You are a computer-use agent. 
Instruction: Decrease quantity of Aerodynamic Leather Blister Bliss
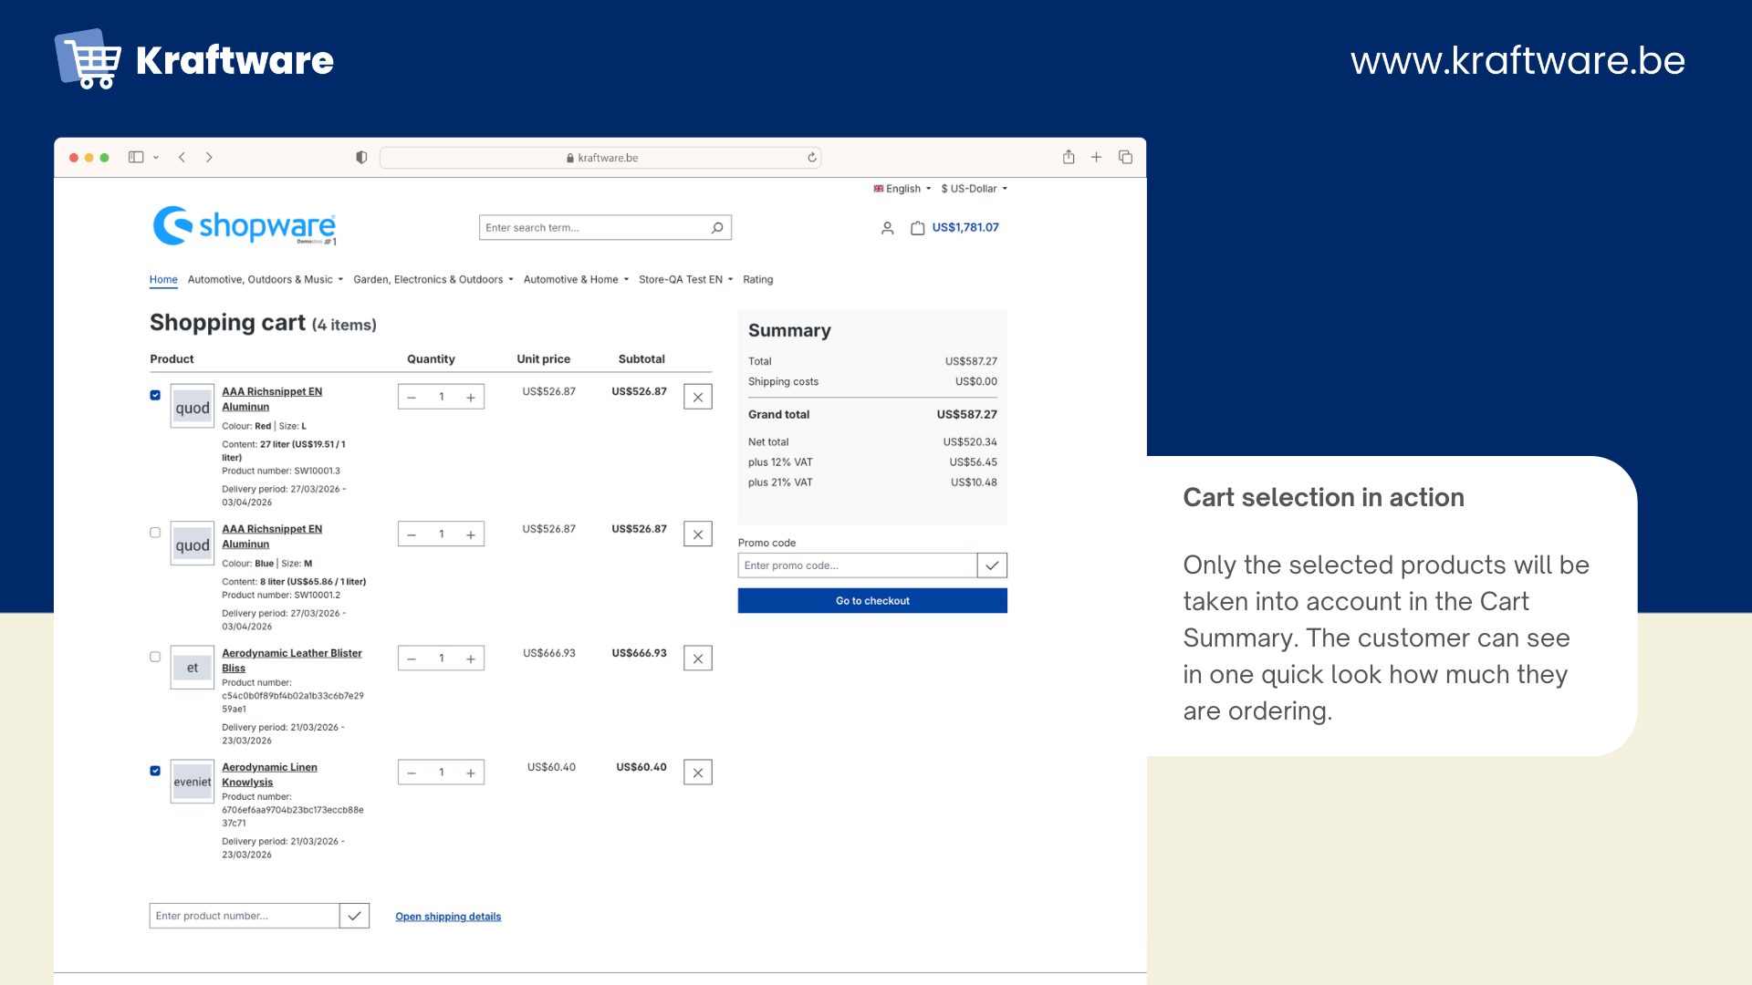click(412, 658)
